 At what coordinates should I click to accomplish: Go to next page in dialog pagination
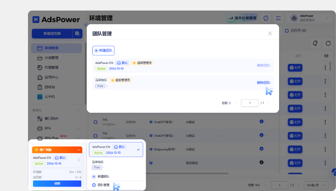pos(268,103)
